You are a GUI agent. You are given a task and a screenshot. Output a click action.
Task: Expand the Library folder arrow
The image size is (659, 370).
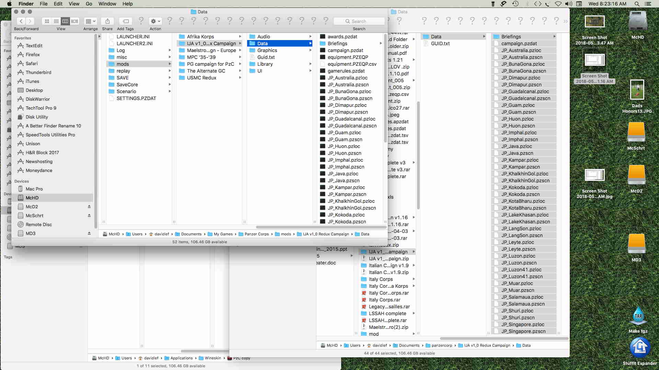point(310,64)
